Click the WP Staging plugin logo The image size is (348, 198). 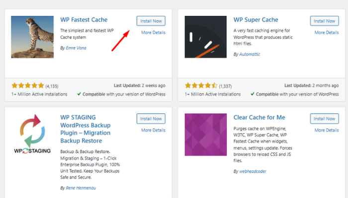32,135
